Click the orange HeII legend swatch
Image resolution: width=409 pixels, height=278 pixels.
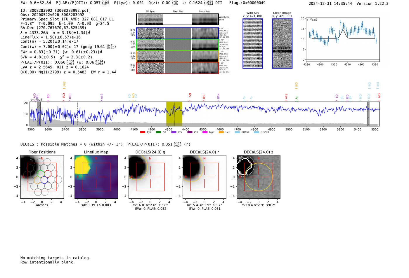[x=221, y=132]
